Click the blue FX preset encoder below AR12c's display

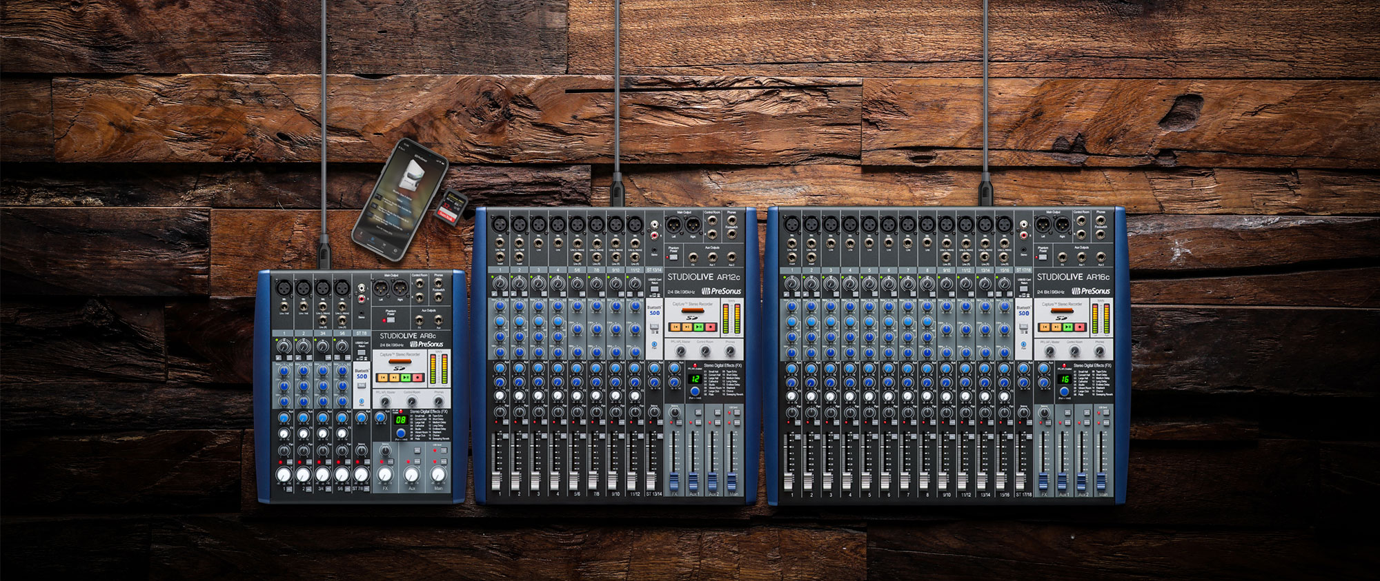pyautogui.click(x=695, y=391)
